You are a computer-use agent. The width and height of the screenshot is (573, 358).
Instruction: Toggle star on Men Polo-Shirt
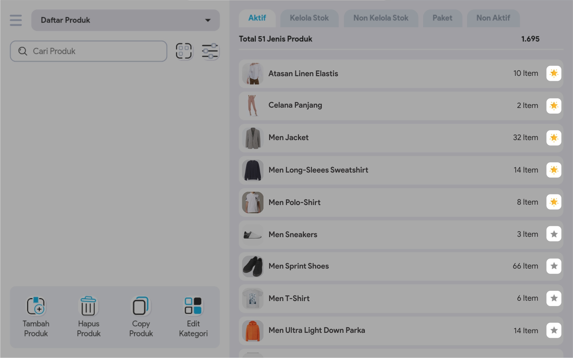[x=553, y=202]
